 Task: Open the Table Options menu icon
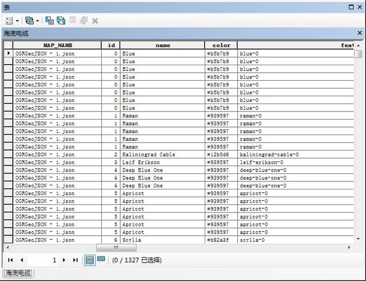tap(9, 20)
